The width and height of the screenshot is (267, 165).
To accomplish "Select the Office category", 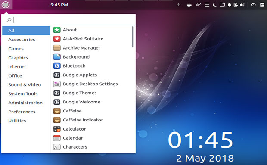I will (x=26, y=76).
